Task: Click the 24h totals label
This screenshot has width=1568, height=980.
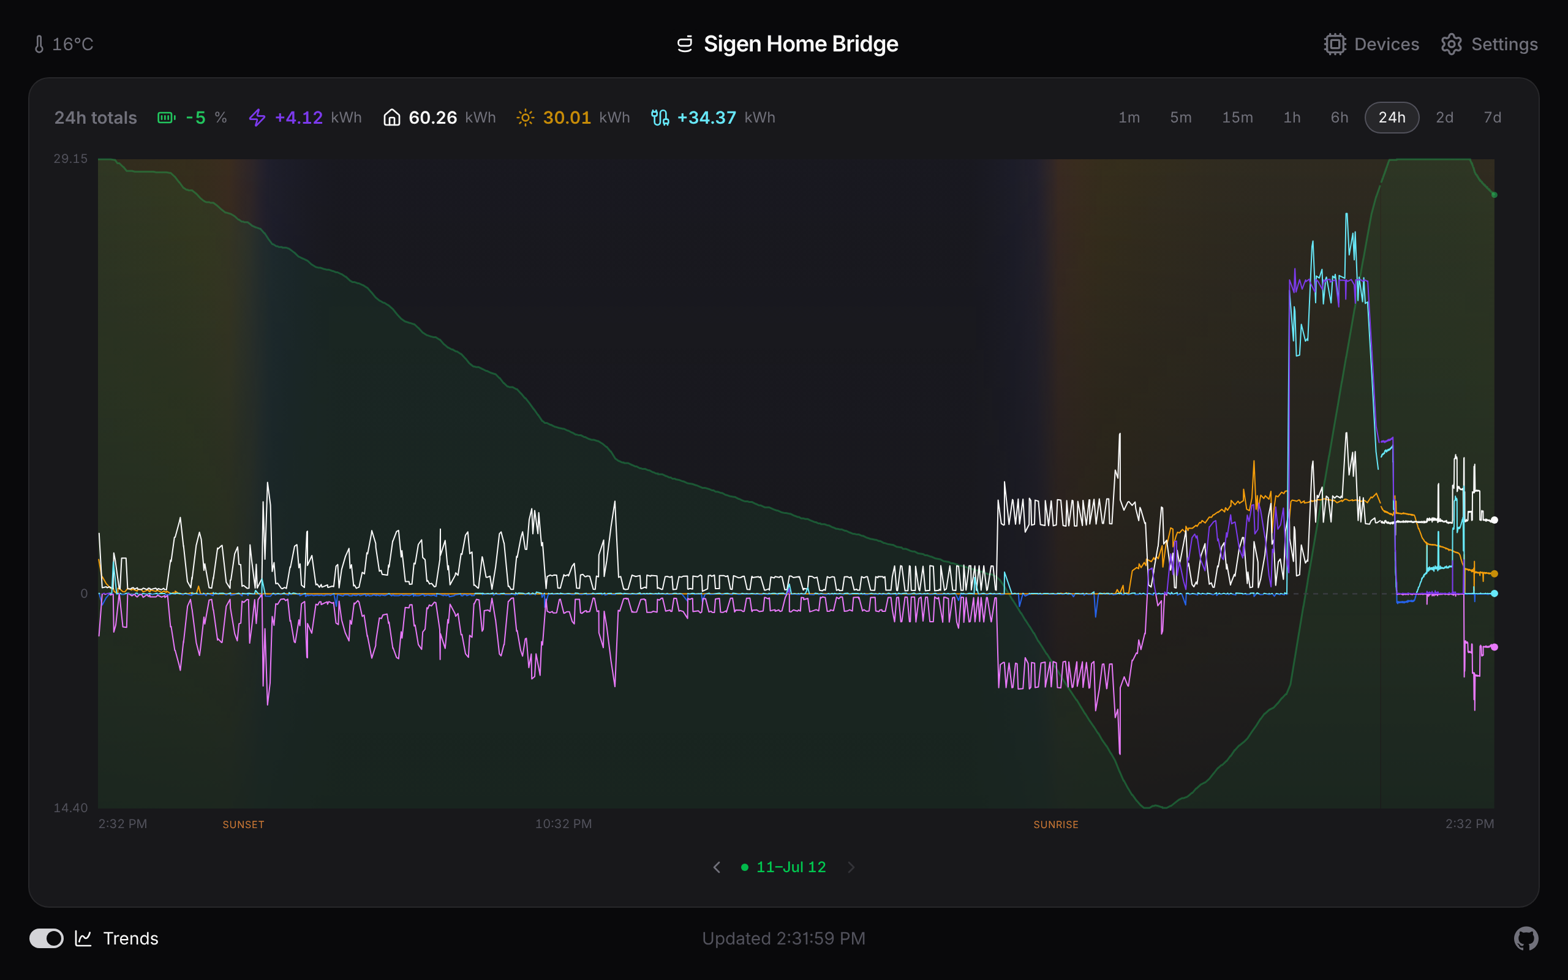Action: point(96,118)
